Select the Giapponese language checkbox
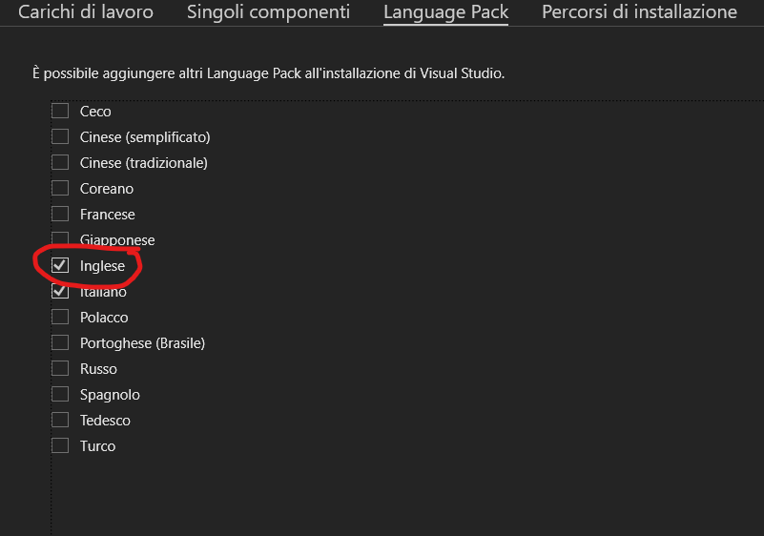The height and width of the screenshot is (536, 764). point(60,239)
